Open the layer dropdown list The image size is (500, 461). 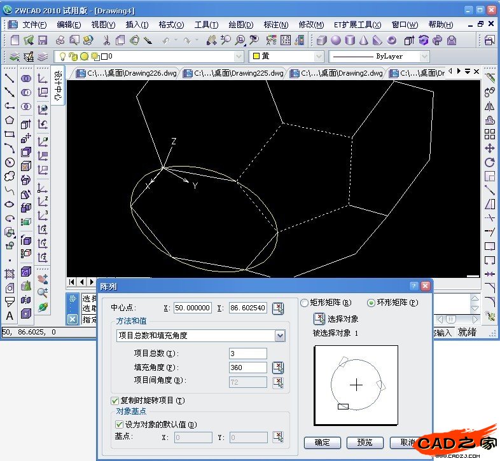click(x=238, y=57)
